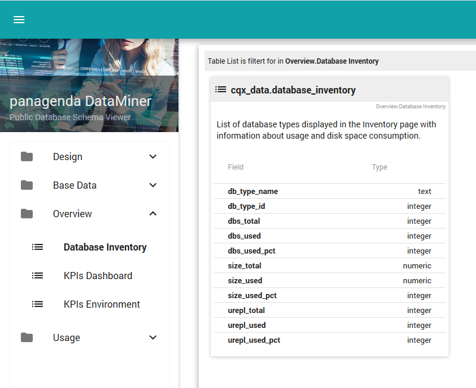Select the urepl_used_pct field row

[x=330, y=340]
